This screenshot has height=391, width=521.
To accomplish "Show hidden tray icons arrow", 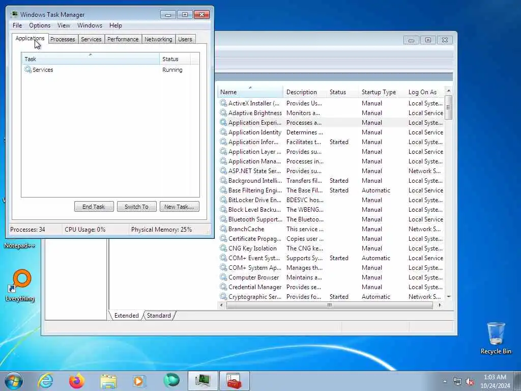I will 445,382.
